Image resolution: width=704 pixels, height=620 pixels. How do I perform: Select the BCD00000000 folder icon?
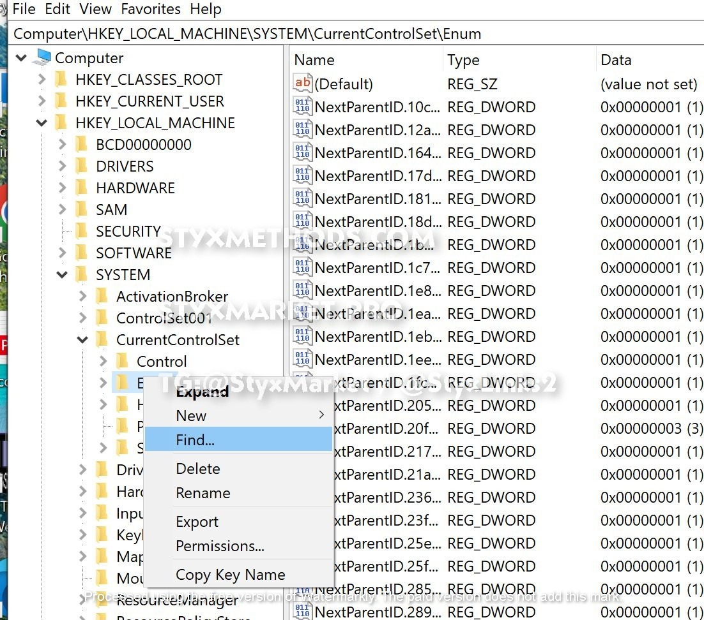tap(82, 144)
